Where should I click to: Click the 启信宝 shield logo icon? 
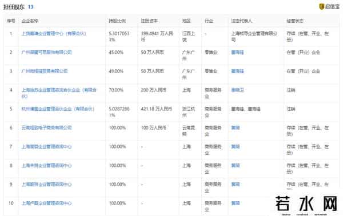[321, 6]
